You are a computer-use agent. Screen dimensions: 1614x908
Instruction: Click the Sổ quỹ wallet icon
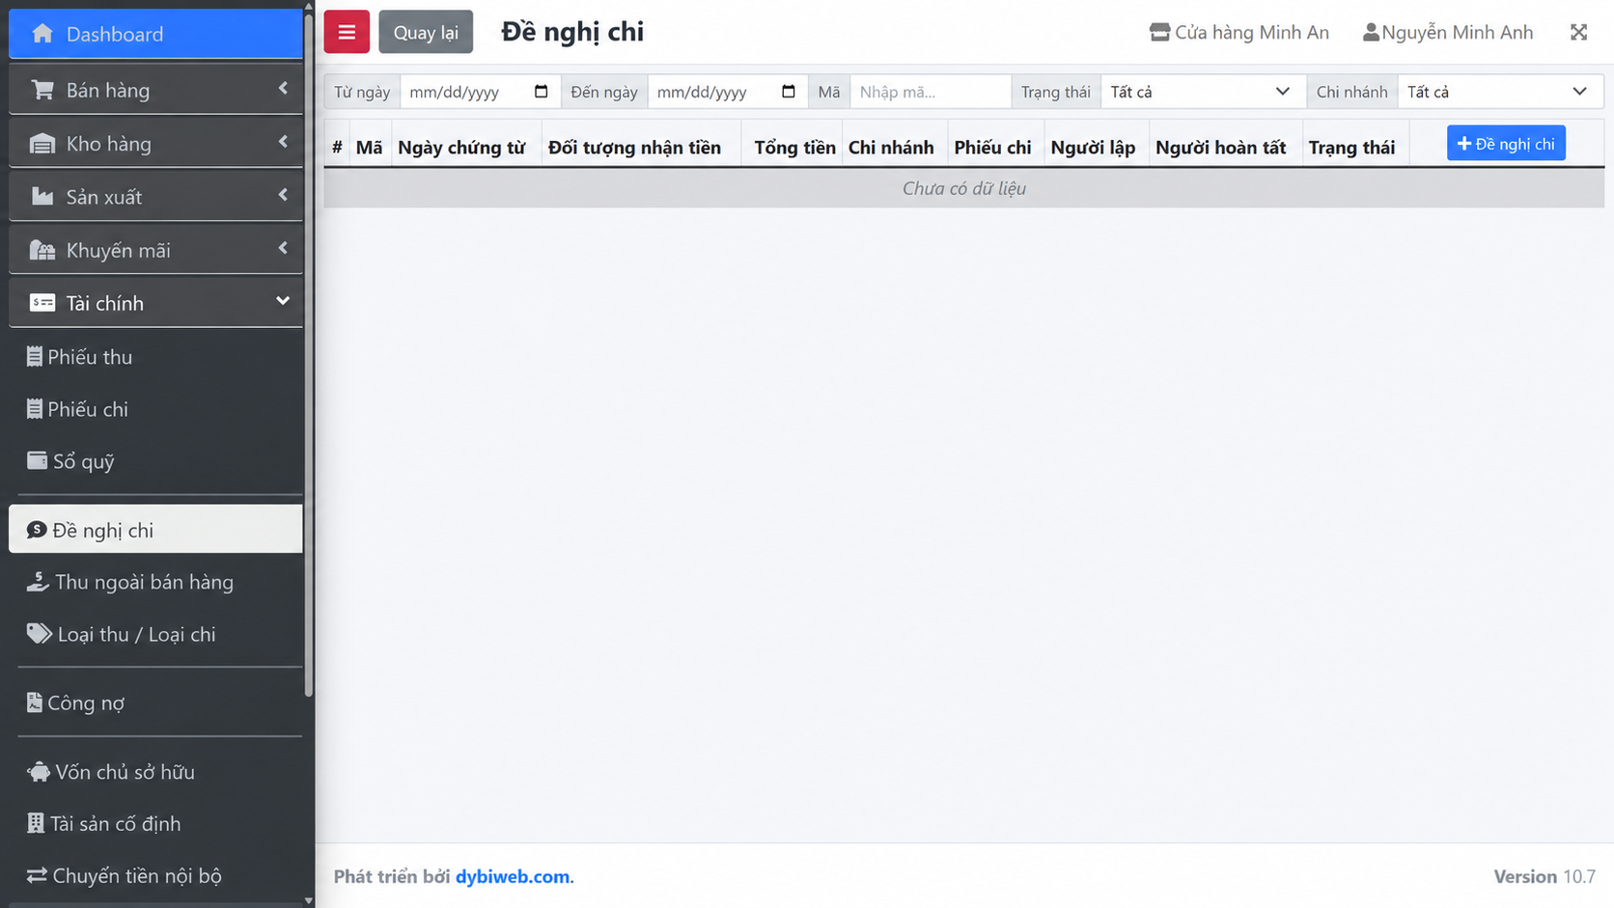[37, 460]
